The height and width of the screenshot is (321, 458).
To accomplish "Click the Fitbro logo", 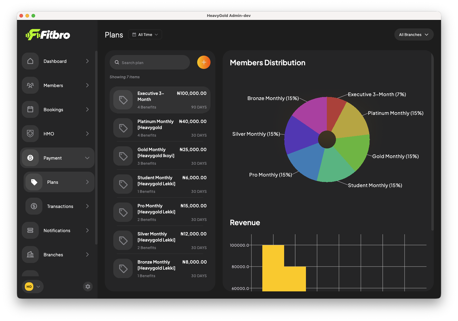I will click(48, 35).
